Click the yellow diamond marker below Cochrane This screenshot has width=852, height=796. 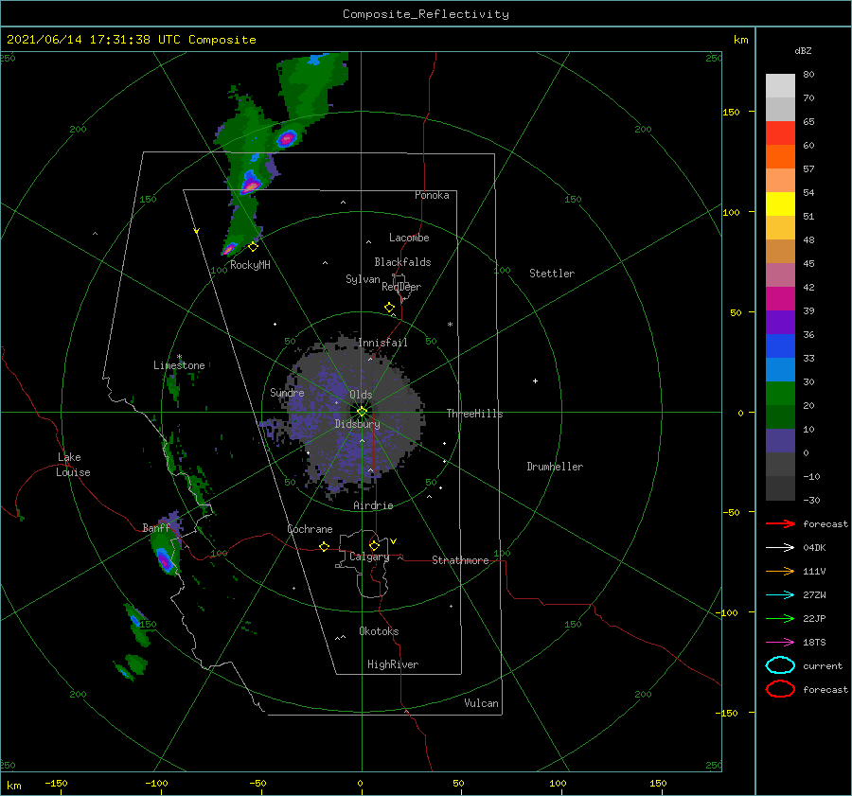coord(325,546)
